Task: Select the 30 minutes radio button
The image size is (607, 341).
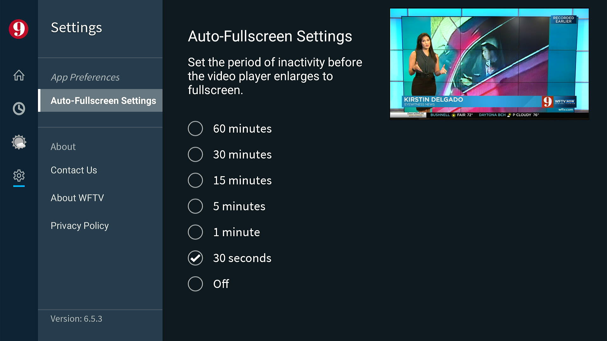Action: pyautogui.click(x=195, y=154)
